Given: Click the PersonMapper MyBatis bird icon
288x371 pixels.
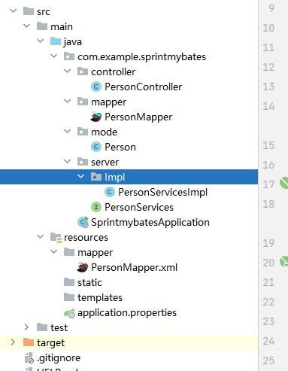Looking at the screenshot, I should (96, 117).
